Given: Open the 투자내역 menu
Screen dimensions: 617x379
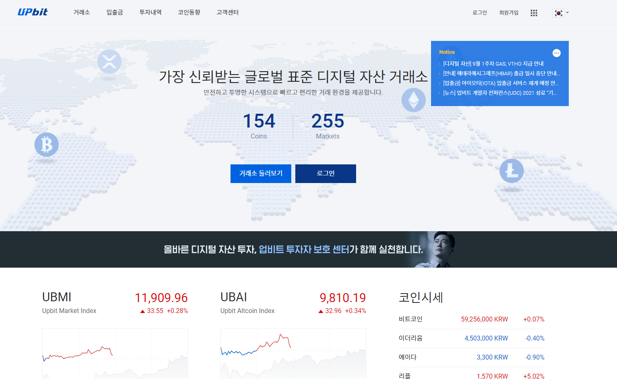Looking at the screenshot, I should [150, 13].
